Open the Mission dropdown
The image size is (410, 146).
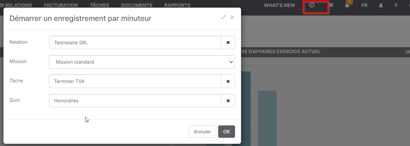tap(142, 62)
